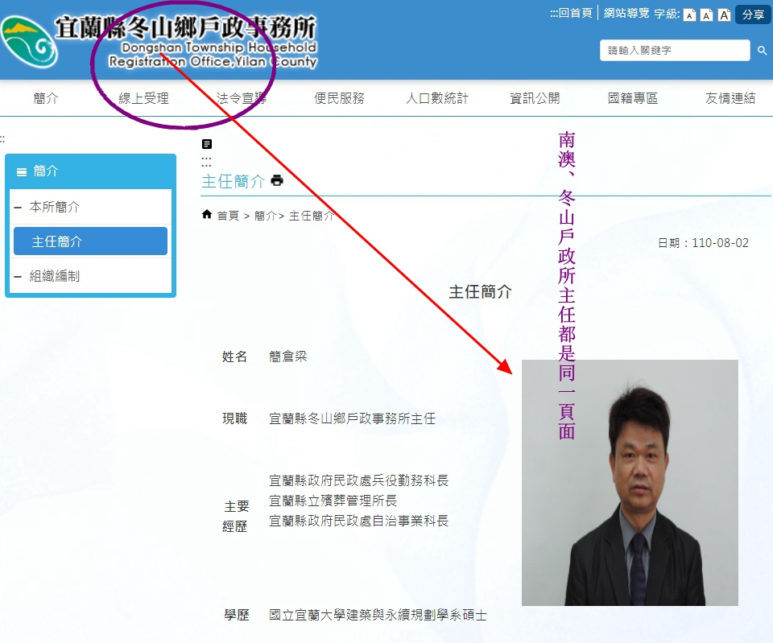Click the home icon in the breadcrumb
Viewport: 773px width, 643px height.
click(207, 215)
